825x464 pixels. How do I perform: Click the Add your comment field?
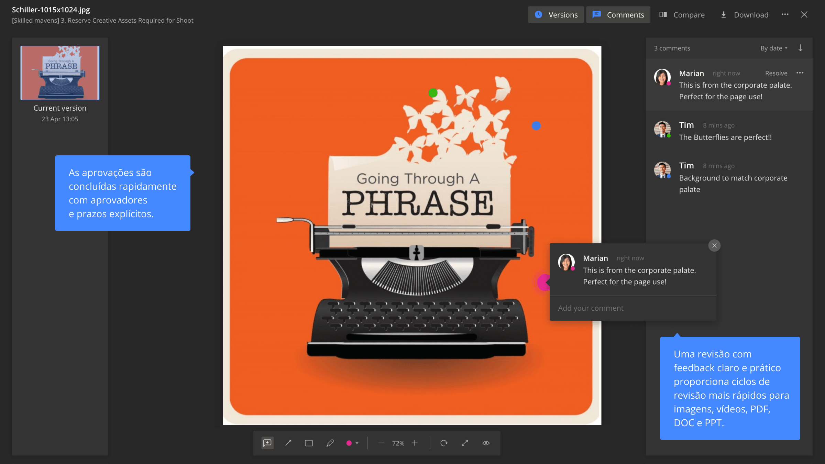[633, 308]
